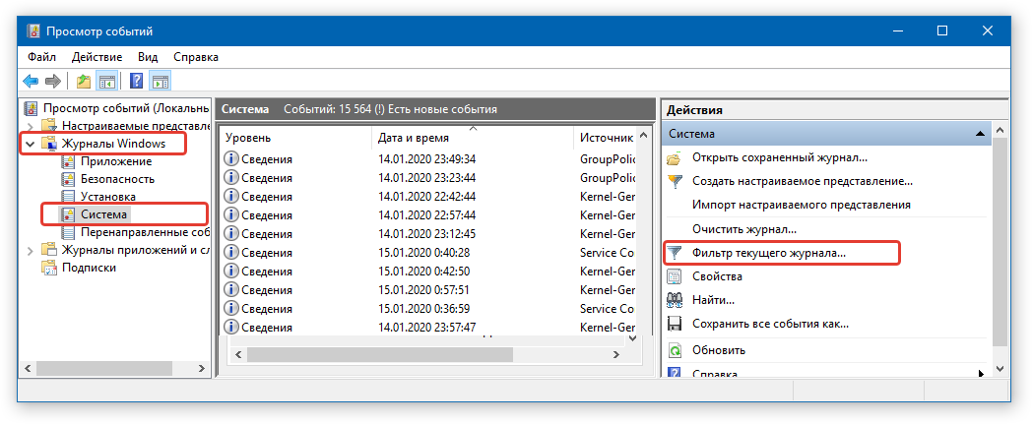Viewport: 1032px width, 424px height.
Task: Click the Просмотр событий (Локальный) root icon
Action: pos(31,108)
